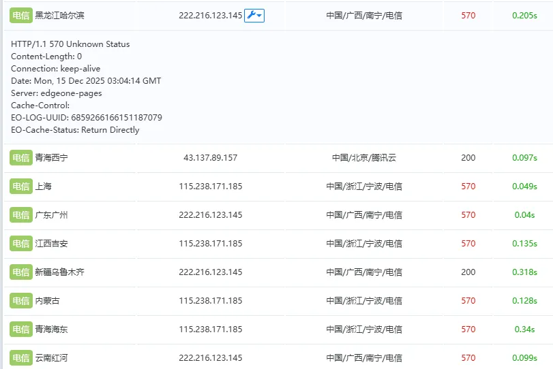Click the 中国/北京/腾讯云 location cell

point(363,158)
